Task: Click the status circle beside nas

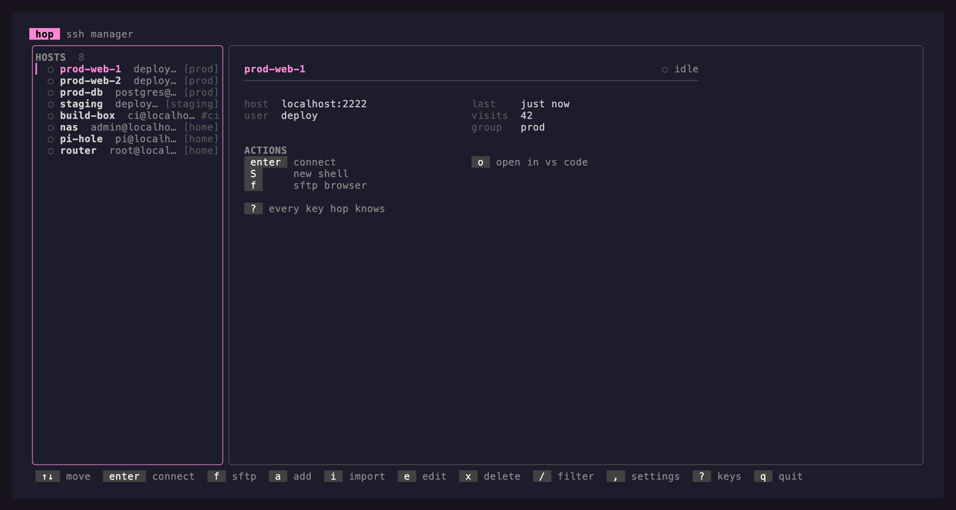Action: tap(50, 127)
